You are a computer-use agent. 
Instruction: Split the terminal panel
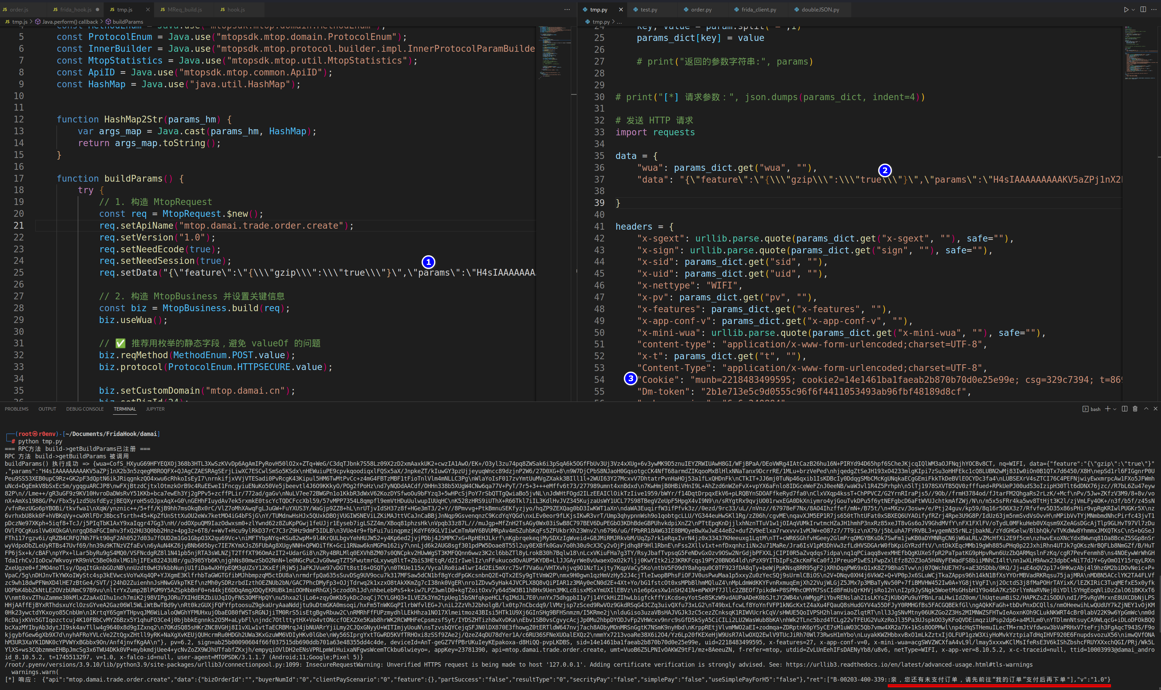(x=1124, y=409)
